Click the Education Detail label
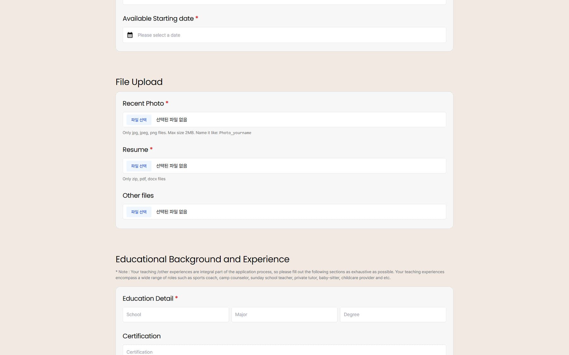Screen dimensions: 569x355 point(148,299)
